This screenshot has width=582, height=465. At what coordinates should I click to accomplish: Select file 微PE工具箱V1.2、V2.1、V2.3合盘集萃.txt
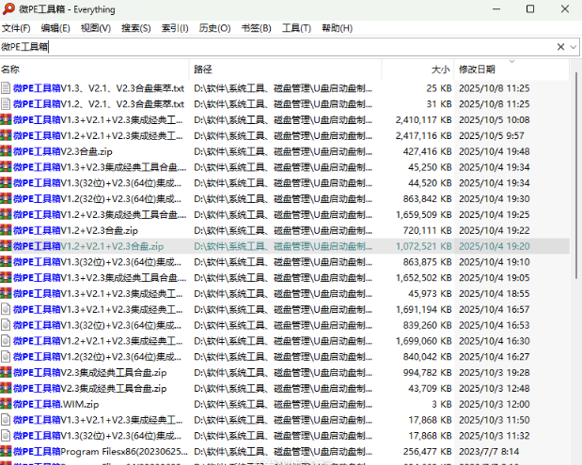99,104
